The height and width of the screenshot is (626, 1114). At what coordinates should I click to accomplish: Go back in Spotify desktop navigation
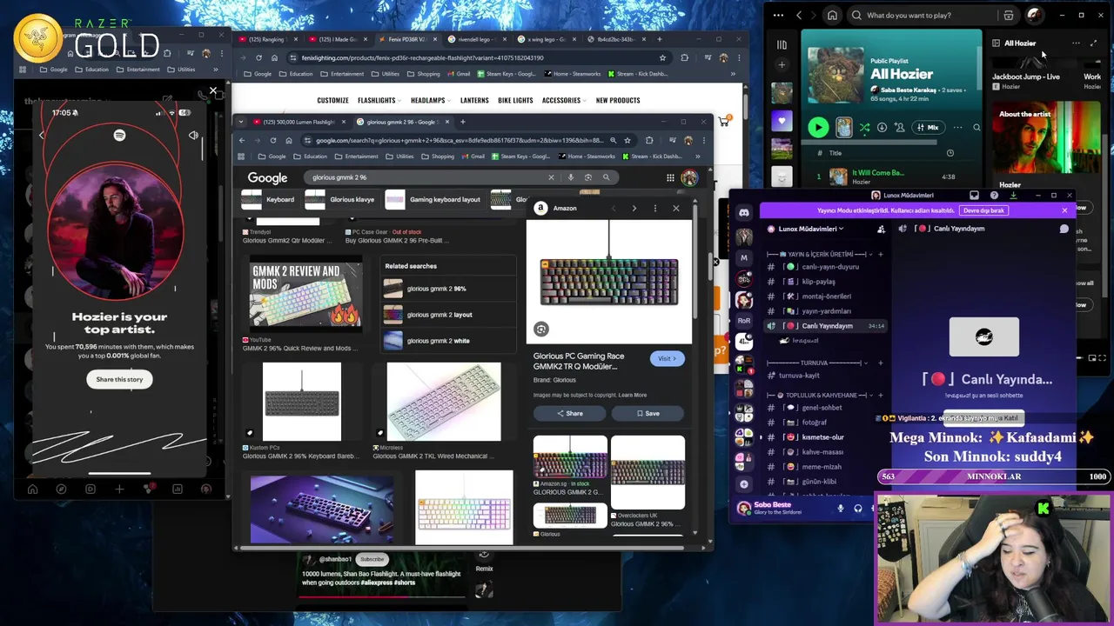pos(799,15)
